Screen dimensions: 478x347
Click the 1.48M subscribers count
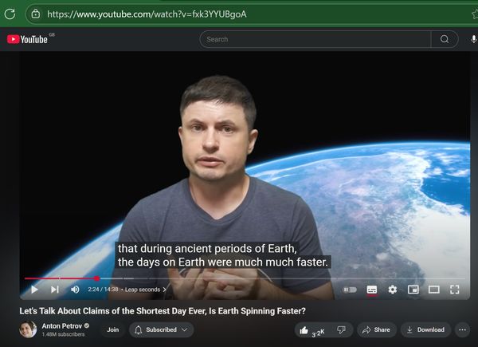coord(63,334)
